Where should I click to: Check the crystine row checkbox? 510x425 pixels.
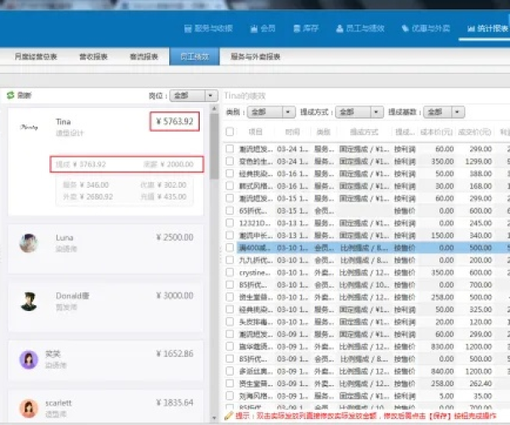click(229, 273)
